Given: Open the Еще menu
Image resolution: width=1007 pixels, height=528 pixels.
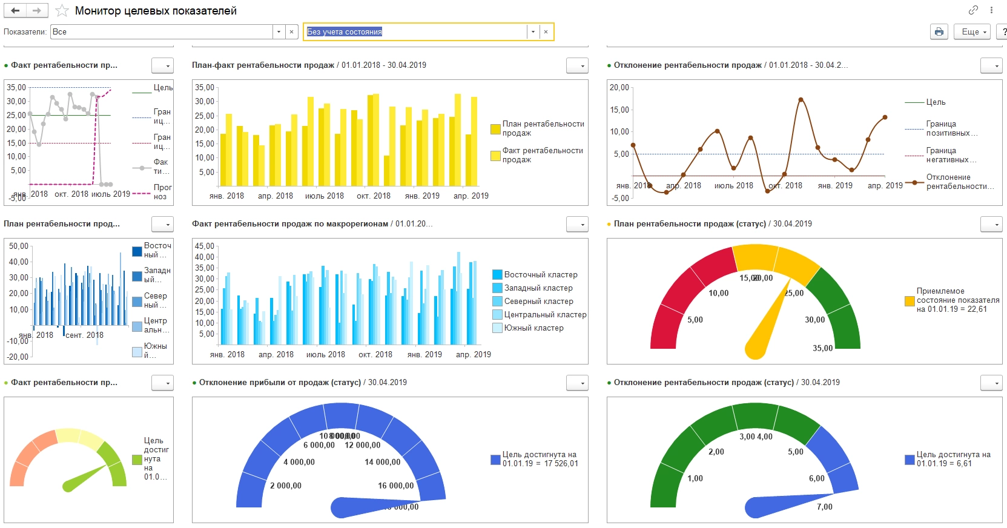Looking at the screenshot, I should pyautogui.click(x=972, y=31).
